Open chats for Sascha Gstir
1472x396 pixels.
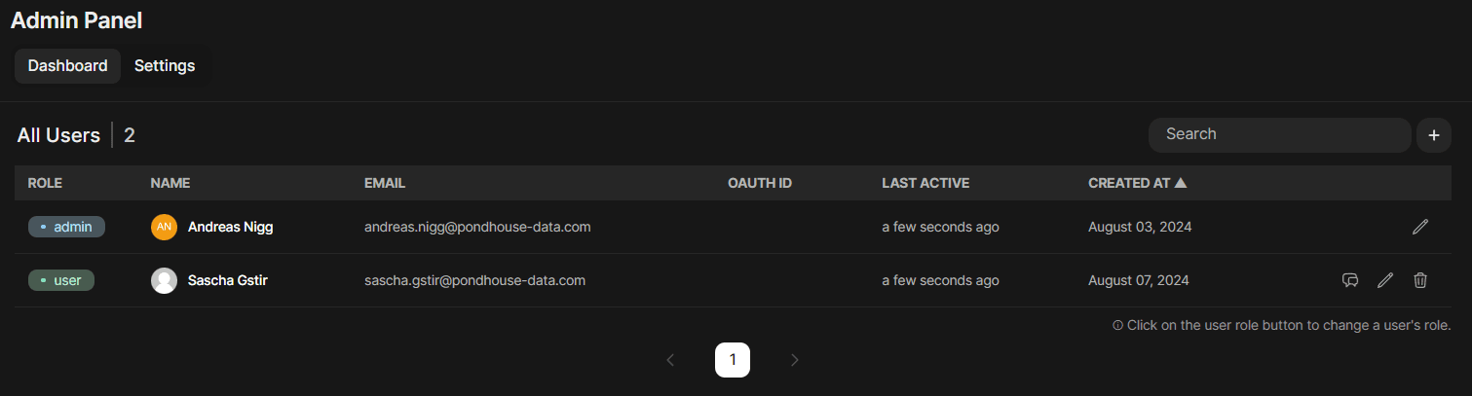[x=1350, y=280]
